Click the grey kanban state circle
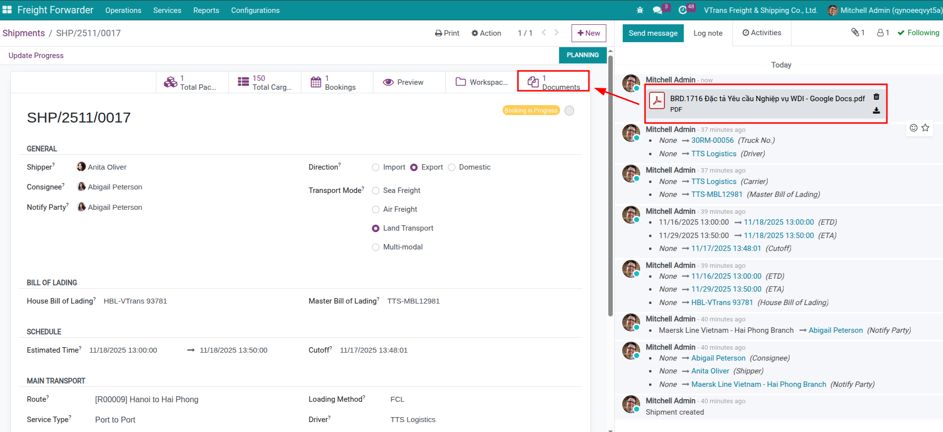 570,111
